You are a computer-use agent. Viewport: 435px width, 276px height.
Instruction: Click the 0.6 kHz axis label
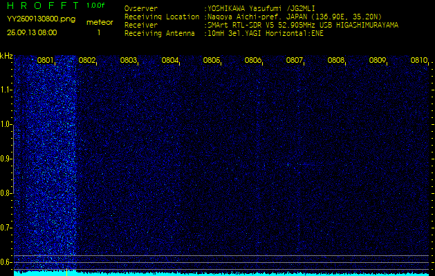tap(6, 262)
